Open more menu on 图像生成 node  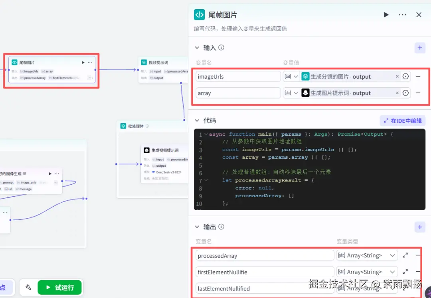(x=57, y=174)
